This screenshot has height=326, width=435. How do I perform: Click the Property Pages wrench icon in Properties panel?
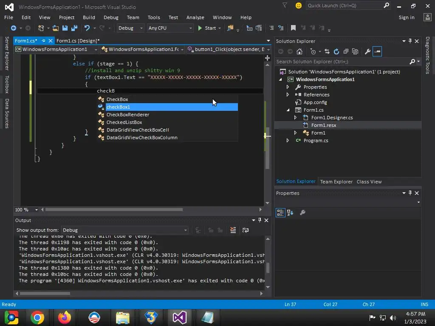302,213
